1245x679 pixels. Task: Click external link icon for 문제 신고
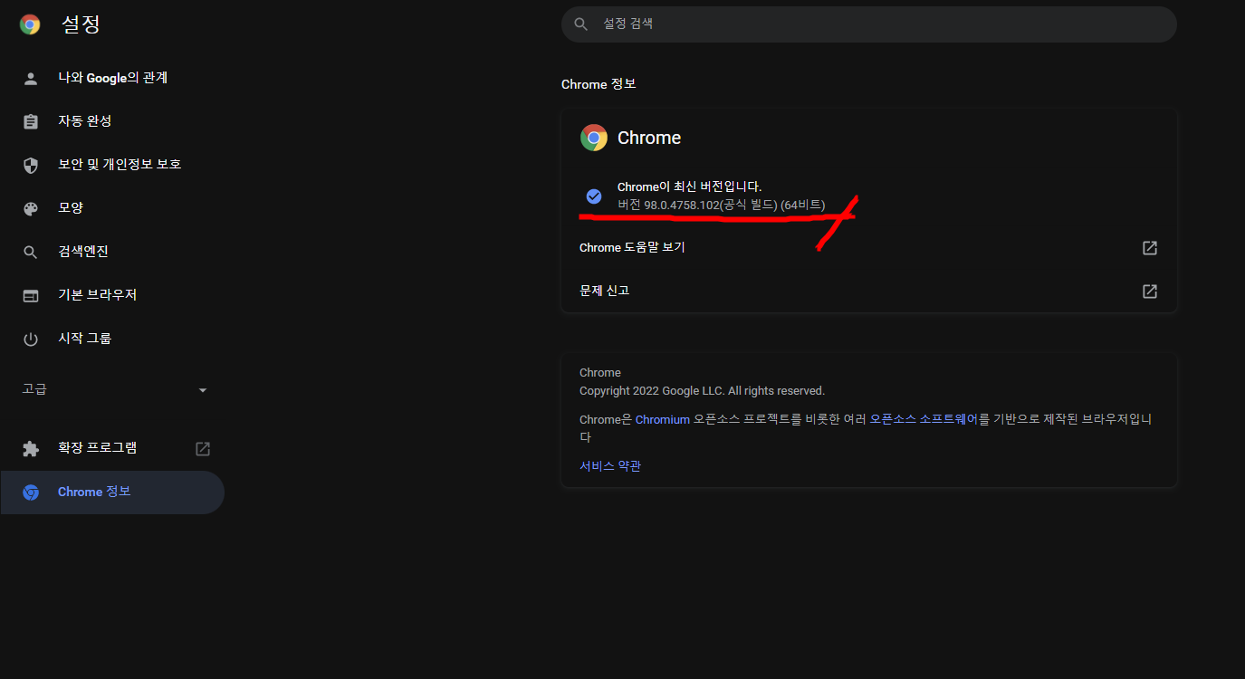click(x=1150, y=291)
